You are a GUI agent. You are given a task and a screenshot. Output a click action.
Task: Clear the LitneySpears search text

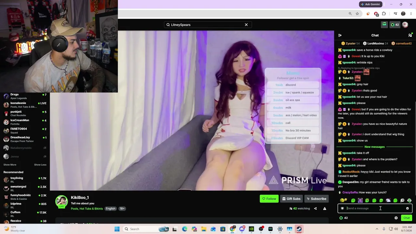[246, 25]
